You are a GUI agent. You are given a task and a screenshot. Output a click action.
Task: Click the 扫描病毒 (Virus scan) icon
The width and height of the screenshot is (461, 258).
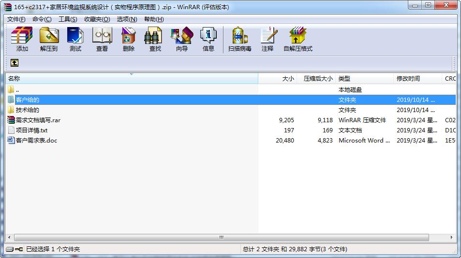239,39
